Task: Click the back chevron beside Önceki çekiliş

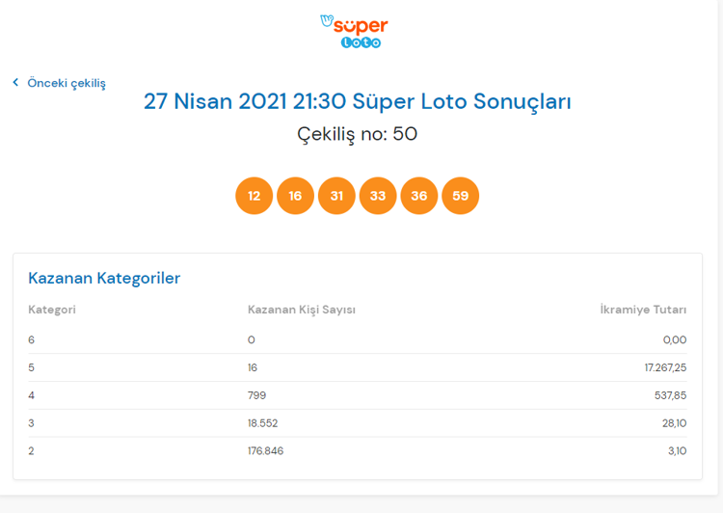Action: click(x=15, y=83)
